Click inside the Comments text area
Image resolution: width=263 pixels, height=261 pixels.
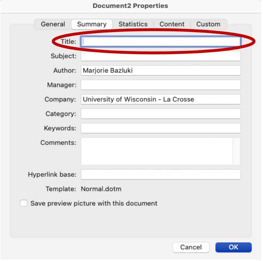click(x=156, y=151)
